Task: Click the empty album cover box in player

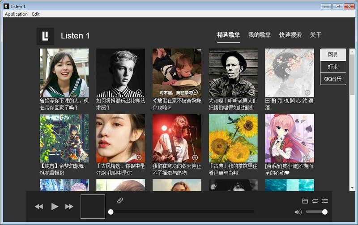Action: [93, 207]
